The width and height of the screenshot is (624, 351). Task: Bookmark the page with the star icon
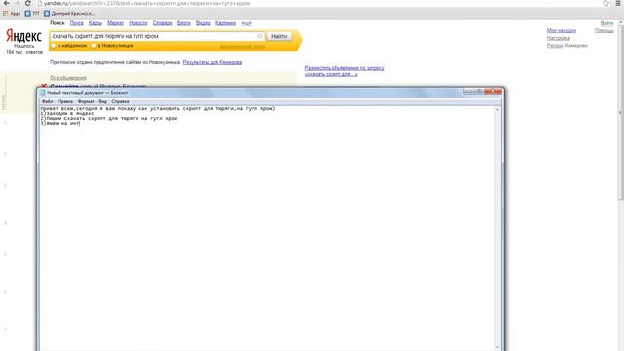(605, 3)
